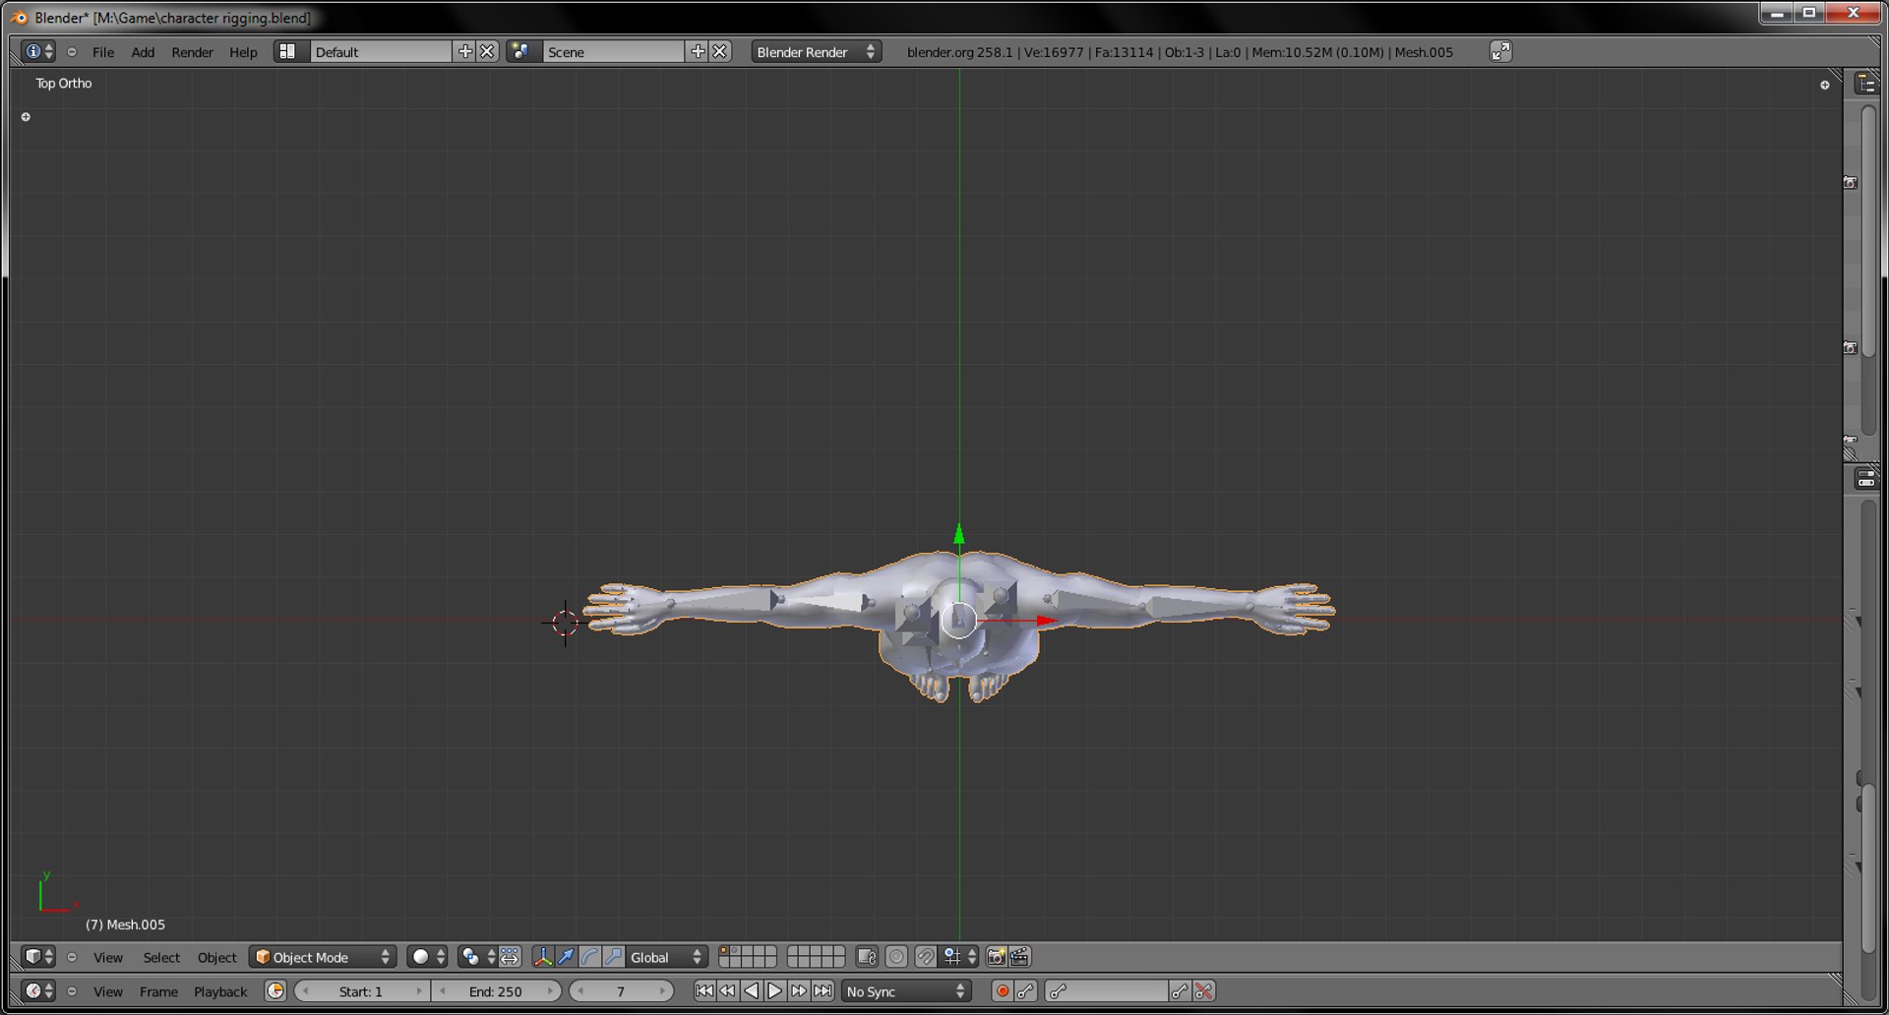Screen dimensions: 1889x1015
Task: Open the 3D View editor type selector
Action: tap(38, 957)
